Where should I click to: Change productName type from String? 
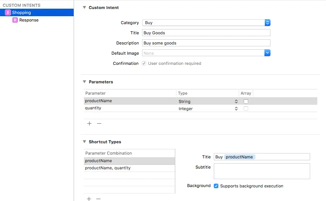pos(208,101)
